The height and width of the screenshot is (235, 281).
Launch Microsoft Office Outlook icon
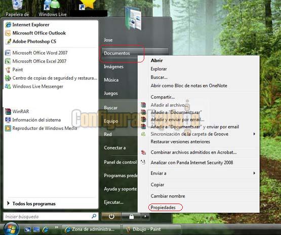[8, 33]
